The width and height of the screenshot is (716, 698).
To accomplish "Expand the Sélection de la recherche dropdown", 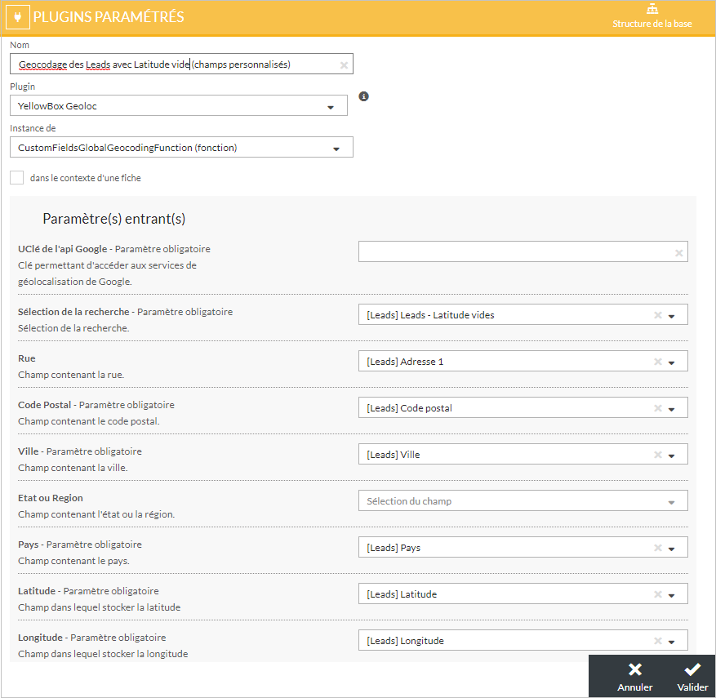I will pos(671,315).
